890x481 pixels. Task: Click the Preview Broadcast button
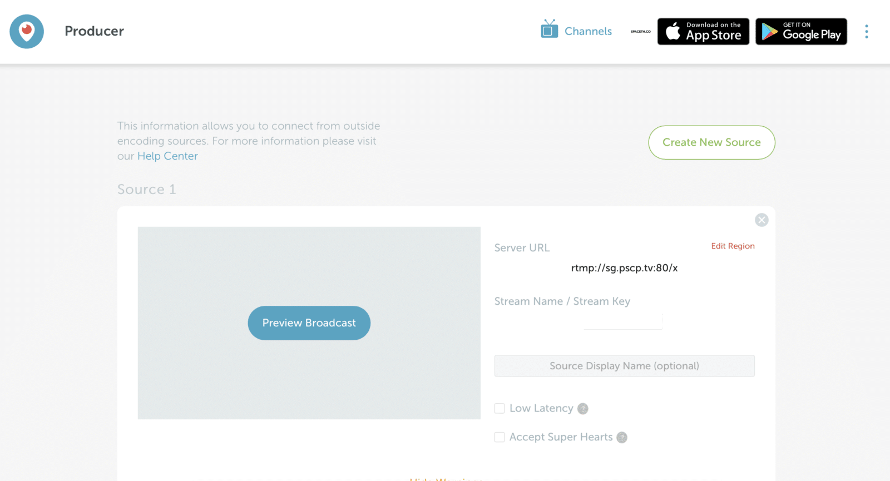pos(309,323)
